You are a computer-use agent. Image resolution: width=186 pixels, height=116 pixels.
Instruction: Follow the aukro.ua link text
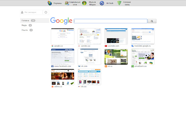58,87
